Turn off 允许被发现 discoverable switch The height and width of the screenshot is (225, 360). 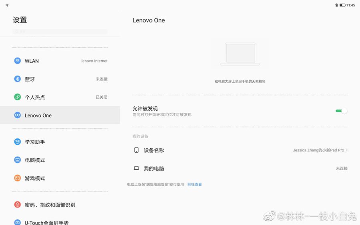coord(342,111)
